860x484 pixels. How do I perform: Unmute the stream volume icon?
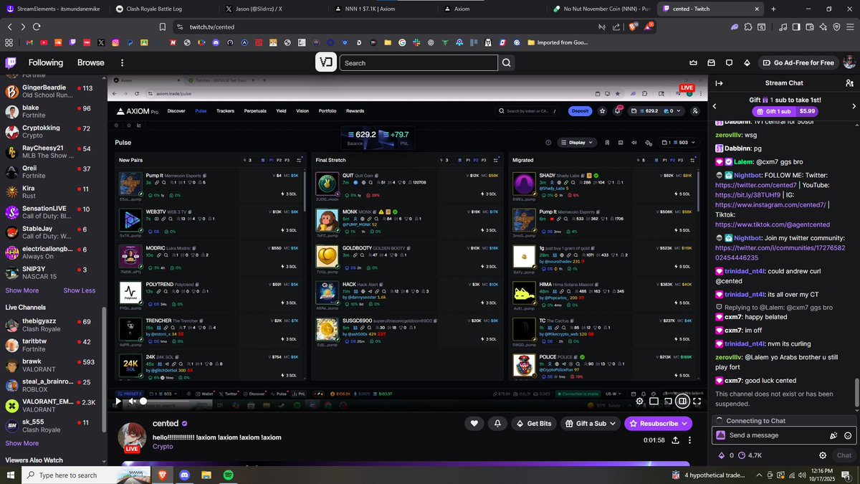[133, 402]
